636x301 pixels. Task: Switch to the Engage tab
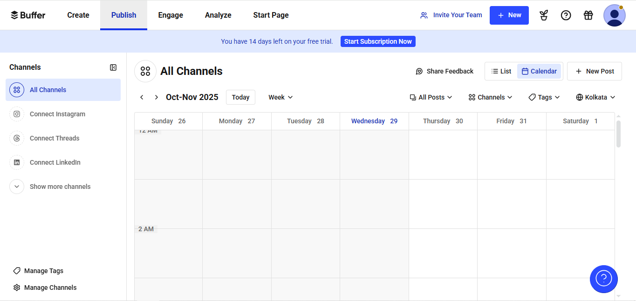point(171,15)
